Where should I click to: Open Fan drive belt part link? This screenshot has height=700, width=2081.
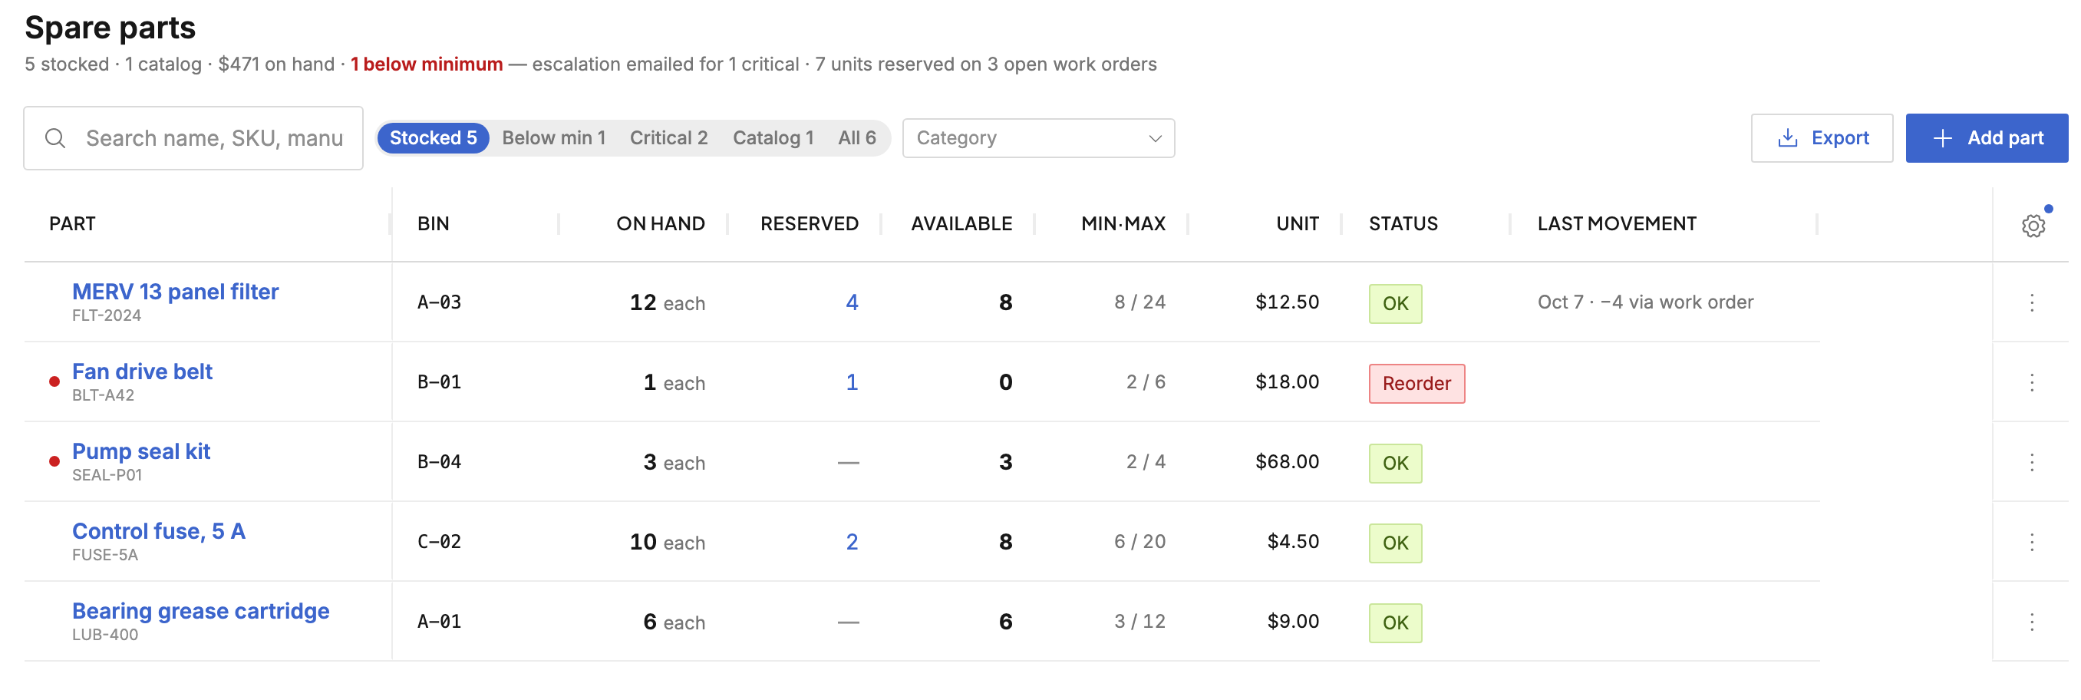[142, 371]
